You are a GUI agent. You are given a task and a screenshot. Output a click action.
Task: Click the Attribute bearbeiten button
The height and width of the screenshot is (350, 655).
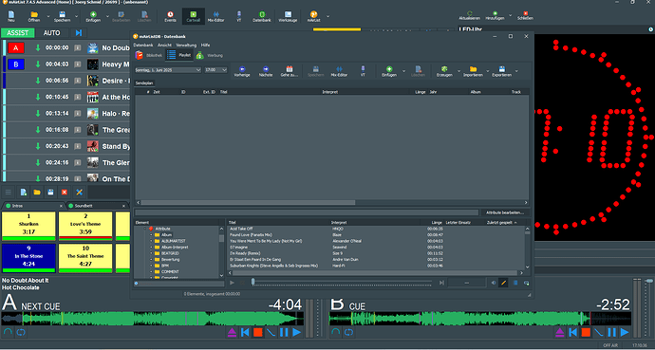click(505, 212)
